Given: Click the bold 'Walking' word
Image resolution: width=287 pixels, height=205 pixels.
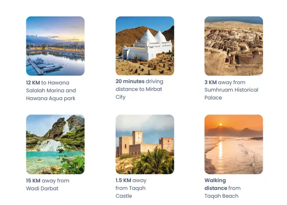Looking at the screenshot, I should (215, 180).
